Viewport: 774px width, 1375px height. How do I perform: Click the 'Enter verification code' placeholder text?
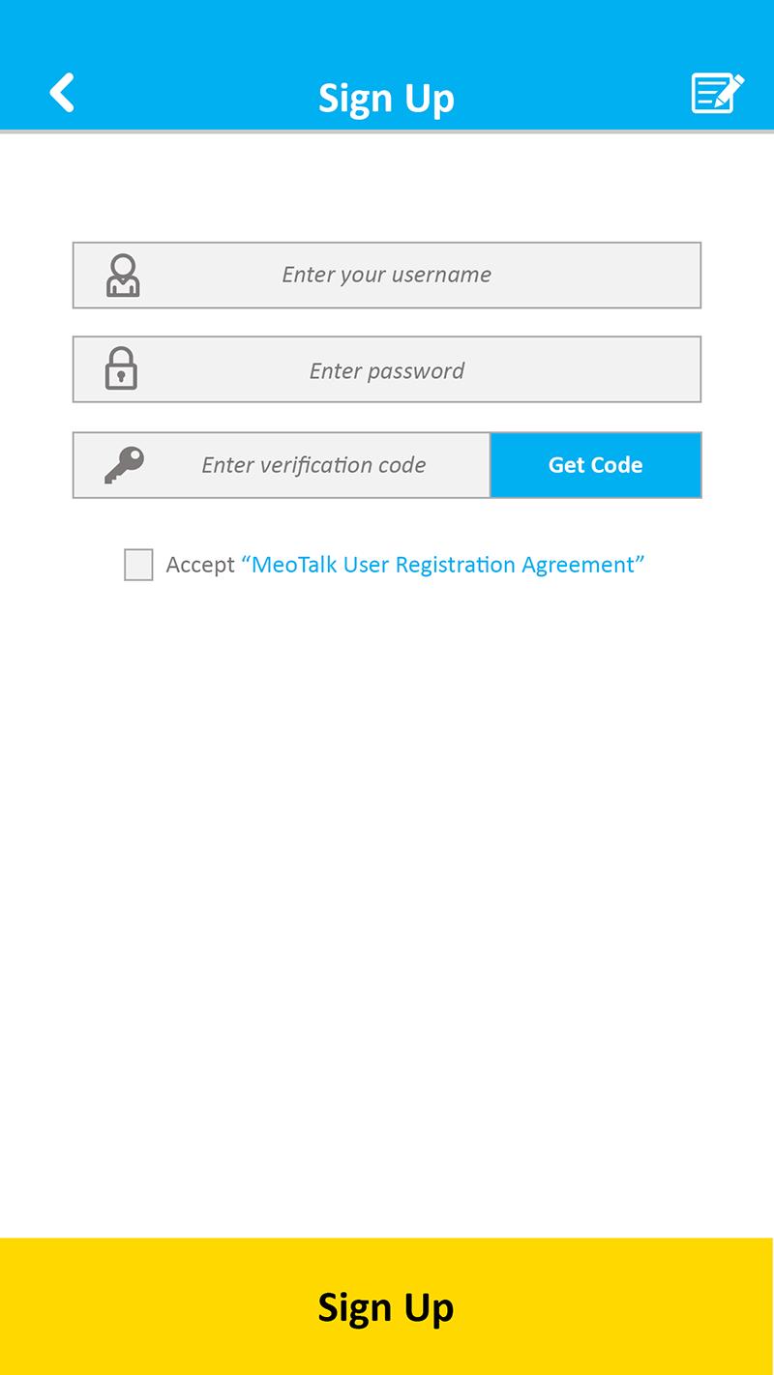point(313,465)
